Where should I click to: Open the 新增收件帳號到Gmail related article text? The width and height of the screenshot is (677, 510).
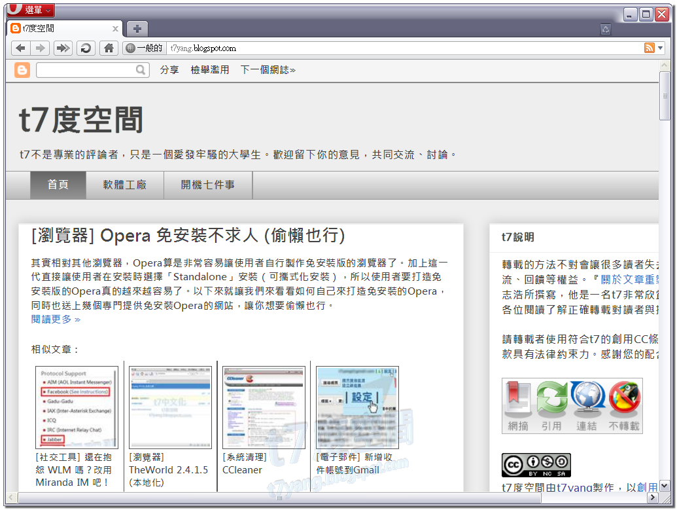pos(354,464)
